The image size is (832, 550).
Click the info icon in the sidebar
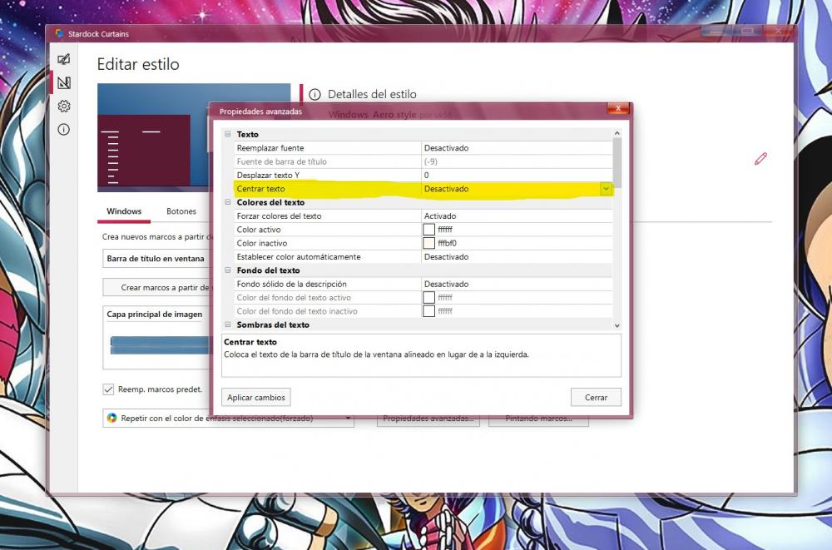tap(62, 129)
